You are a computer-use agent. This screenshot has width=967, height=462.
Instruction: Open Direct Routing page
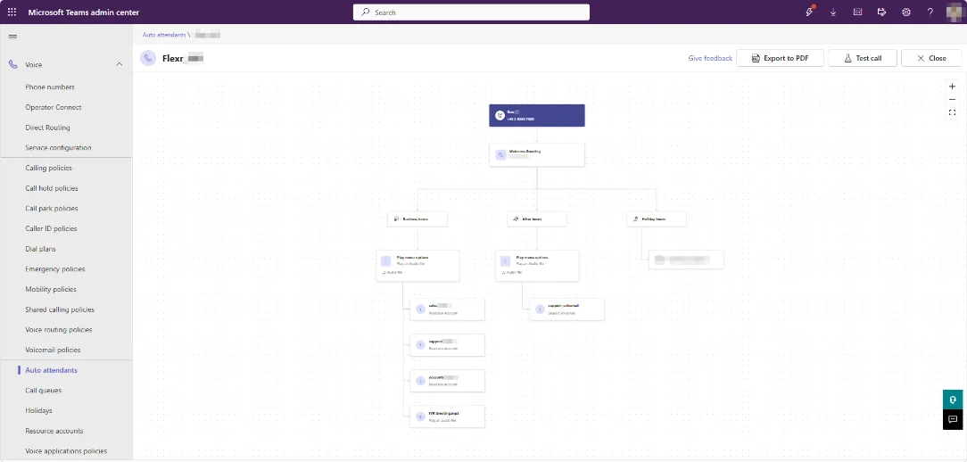pos(47,128)
